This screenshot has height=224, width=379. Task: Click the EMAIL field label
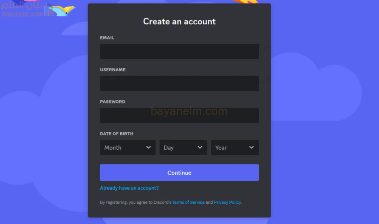107,38
